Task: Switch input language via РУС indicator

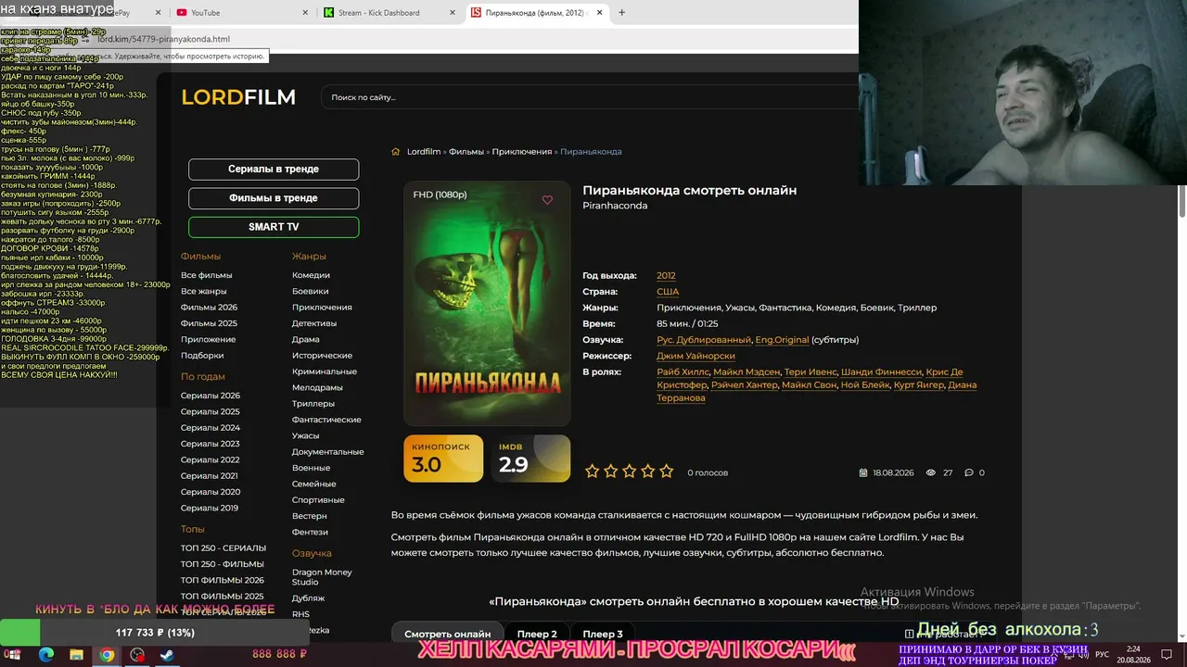Action: 1102,655
